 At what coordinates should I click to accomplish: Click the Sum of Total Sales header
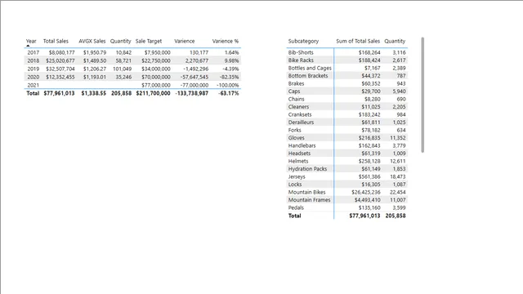pyautogui.click(x=358, y=41)
